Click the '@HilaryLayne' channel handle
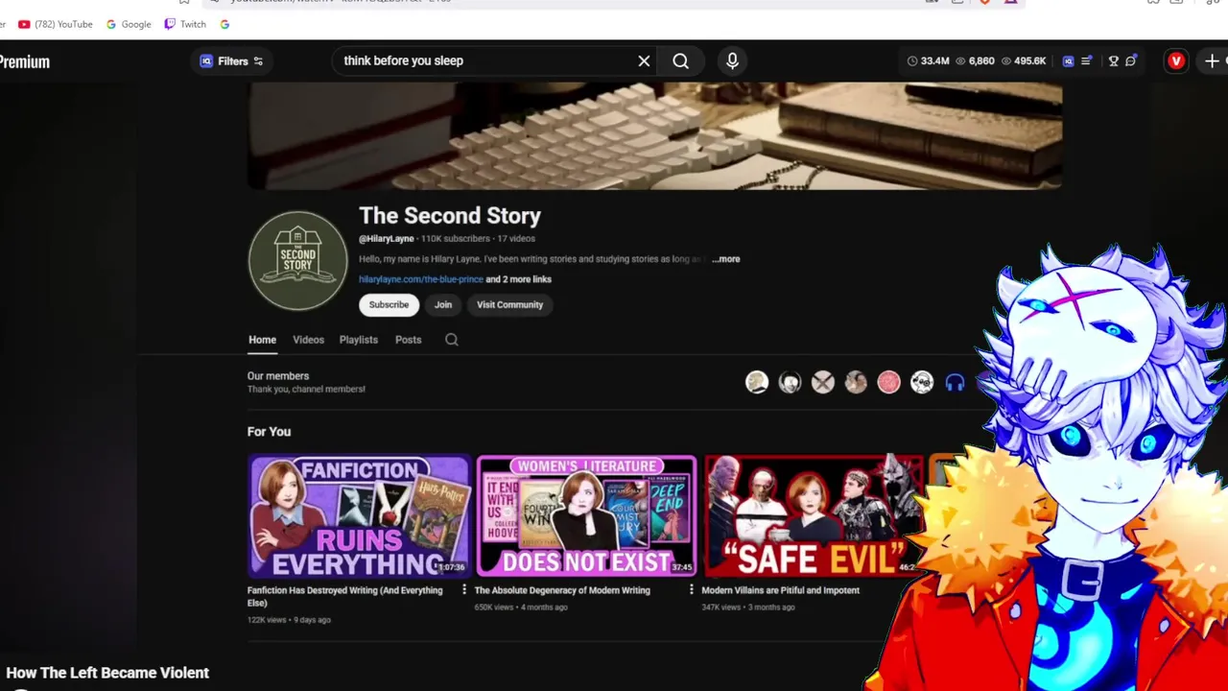1228x691 pixels. point(386,239)
